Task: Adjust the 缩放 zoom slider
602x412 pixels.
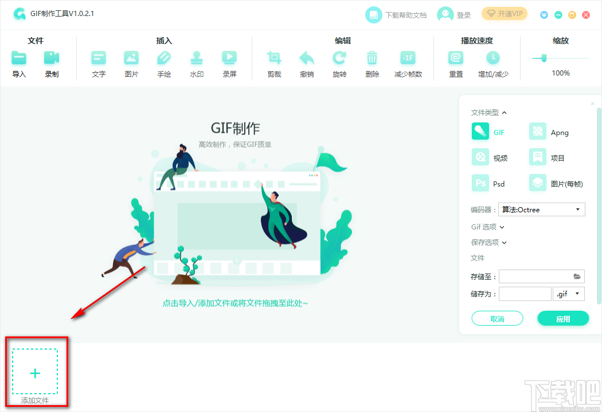Action: click(540, 58)
